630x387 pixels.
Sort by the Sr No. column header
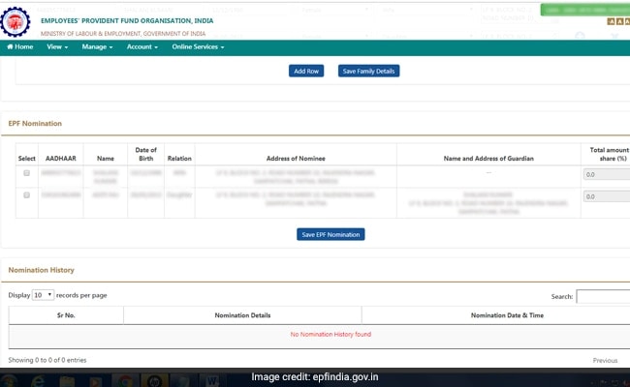[x=66, y=315]
